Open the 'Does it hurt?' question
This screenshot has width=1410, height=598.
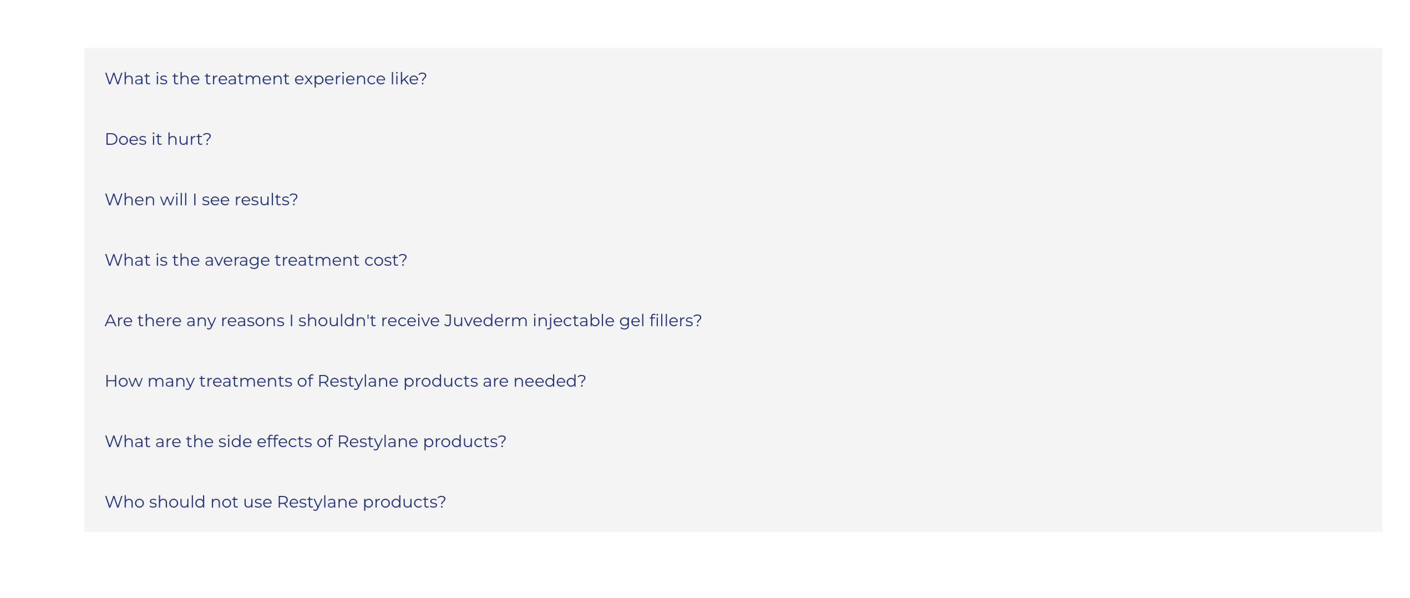[x=158, y=139]
